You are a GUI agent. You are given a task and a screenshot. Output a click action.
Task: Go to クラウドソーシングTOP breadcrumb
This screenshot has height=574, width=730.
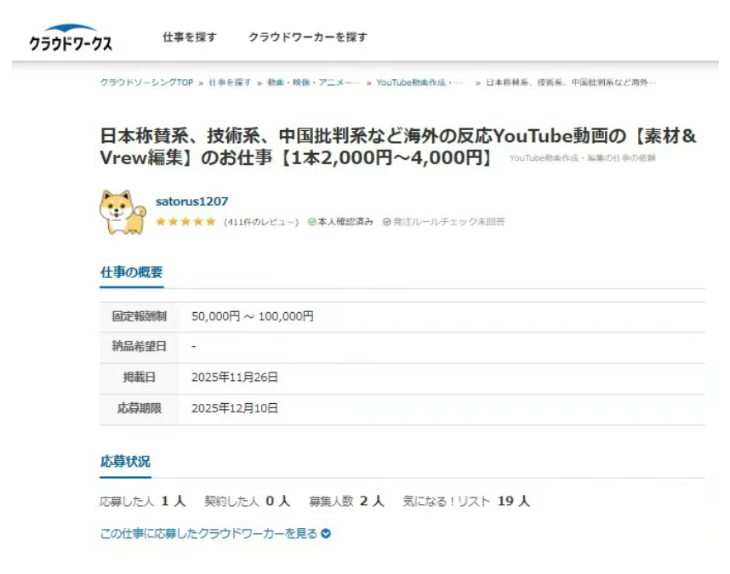pos(146,82)
